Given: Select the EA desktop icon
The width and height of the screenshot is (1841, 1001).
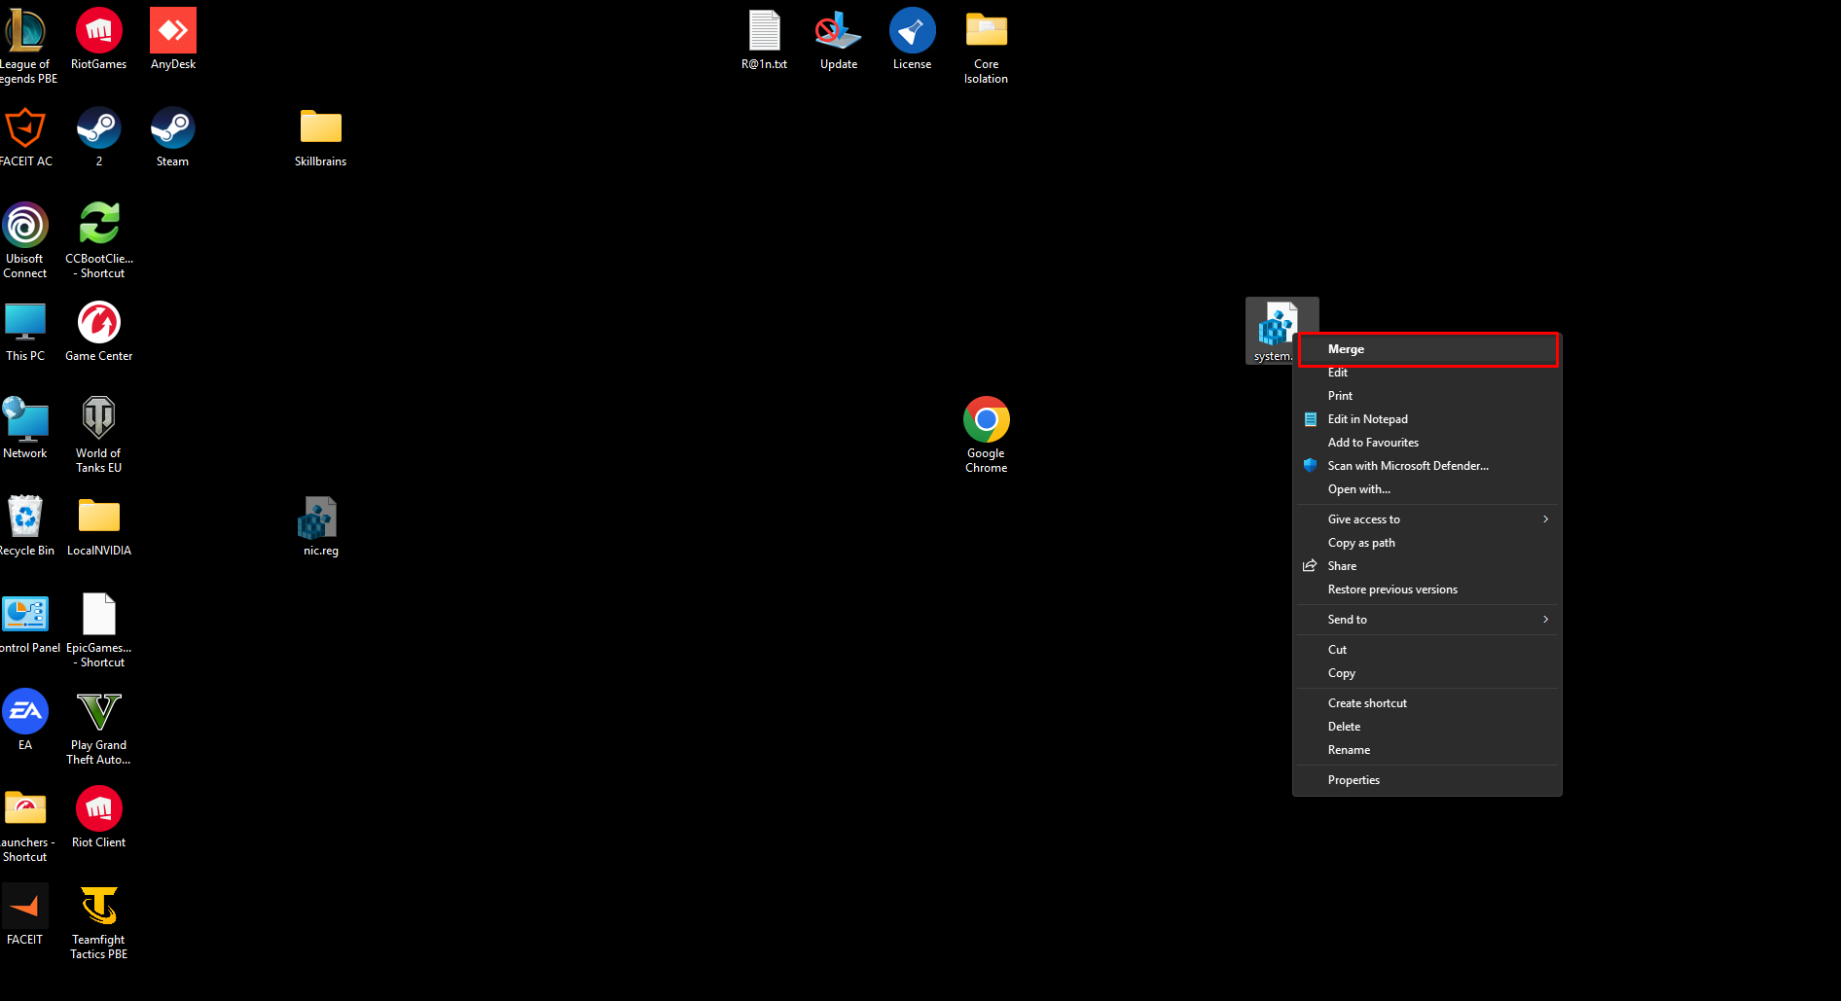Looking at the screenshot, I should [25, 721].
